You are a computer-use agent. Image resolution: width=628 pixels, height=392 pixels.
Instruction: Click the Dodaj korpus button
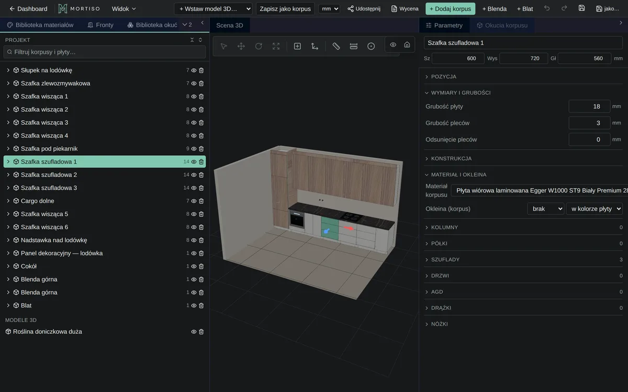point(451,8)
